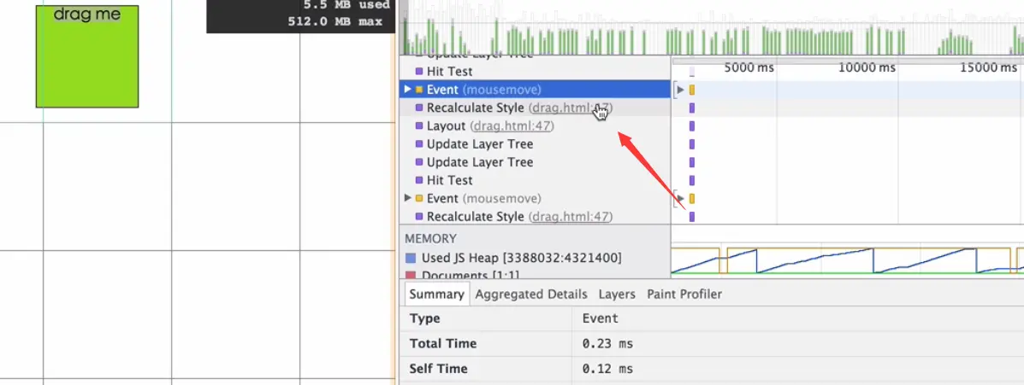Click purple icon of Hit Test below Update Layer Tree

point(419,180)
